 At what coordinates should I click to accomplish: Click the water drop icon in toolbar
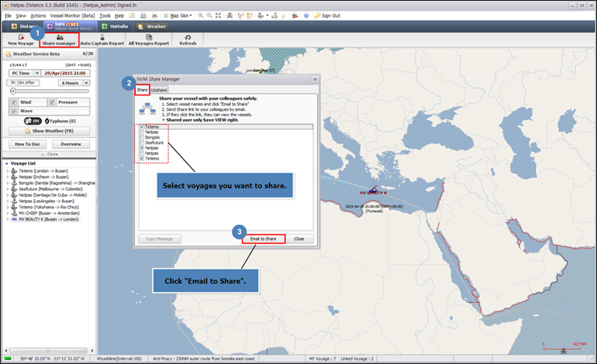pos(284,16)
